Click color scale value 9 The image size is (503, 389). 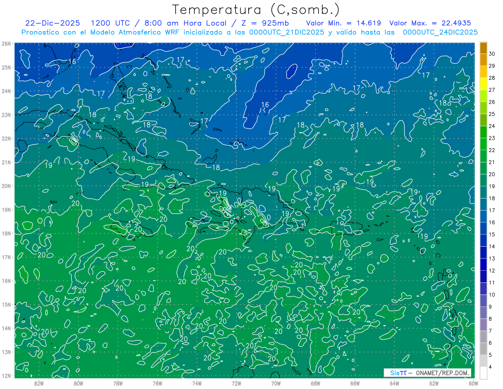pyautogui.click(x=490, y=307)
